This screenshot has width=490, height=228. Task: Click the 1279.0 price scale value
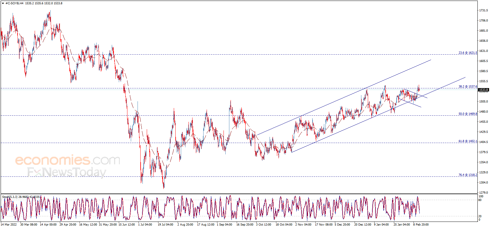(484, 193)
